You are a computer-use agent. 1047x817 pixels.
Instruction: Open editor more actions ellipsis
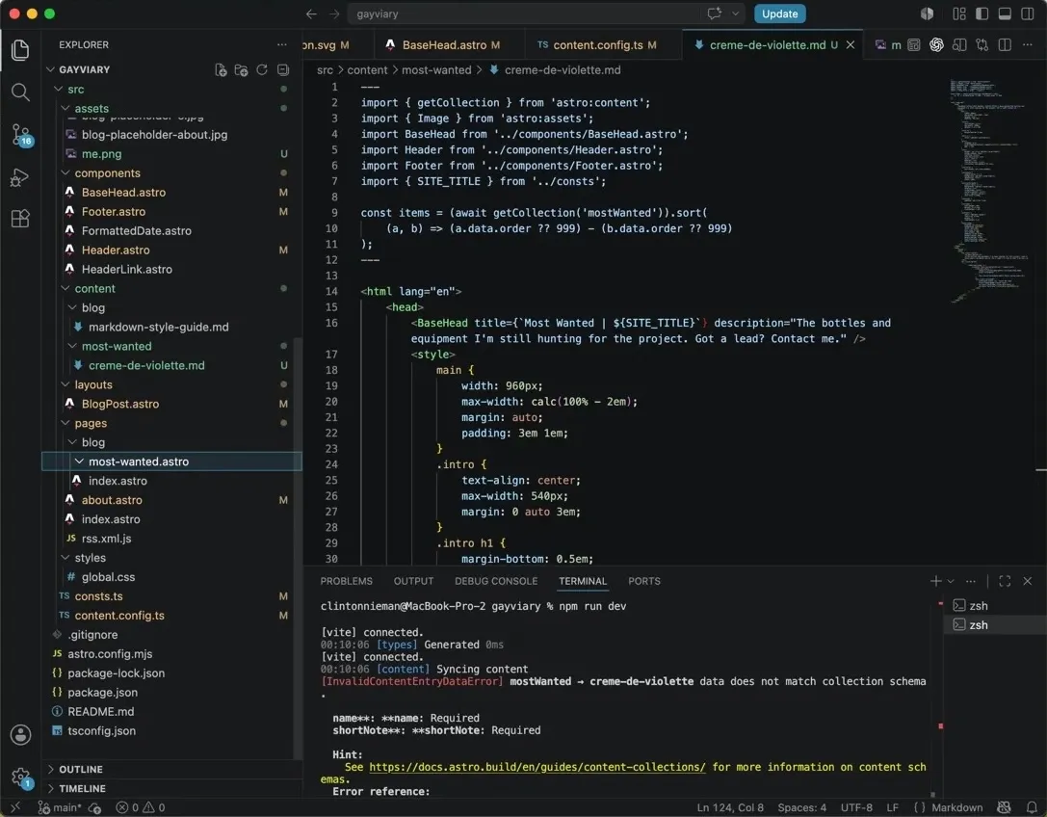pos(1028,44)
